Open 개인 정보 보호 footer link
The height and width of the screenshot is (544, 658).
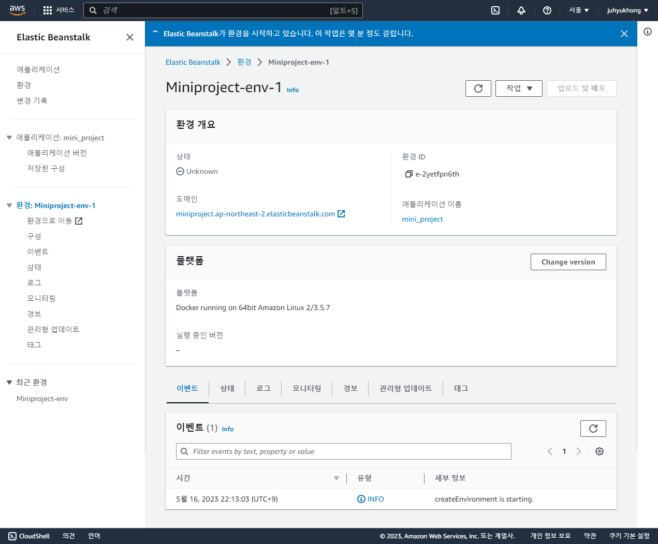coord(550,536)
